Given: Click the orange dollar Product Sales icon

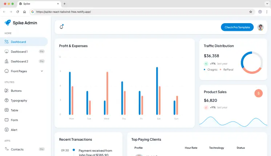Looking at the screenshot, I should pos(258,93).
